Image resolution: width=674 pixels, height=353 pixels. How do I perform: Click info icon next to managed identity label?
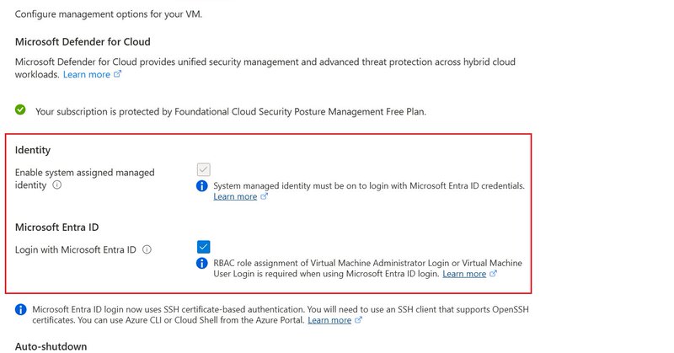[56, 185]
